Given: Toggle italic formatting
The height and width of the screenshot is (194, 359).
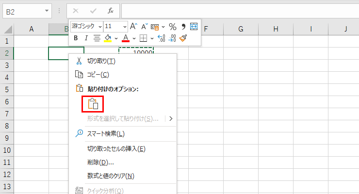Looking at the screenshot, I should tap(86, 38).
